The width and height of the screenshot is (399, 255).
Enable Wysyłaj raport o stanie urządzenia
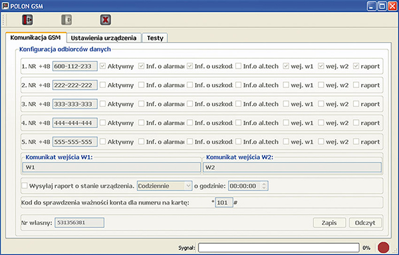pos(25,186)
